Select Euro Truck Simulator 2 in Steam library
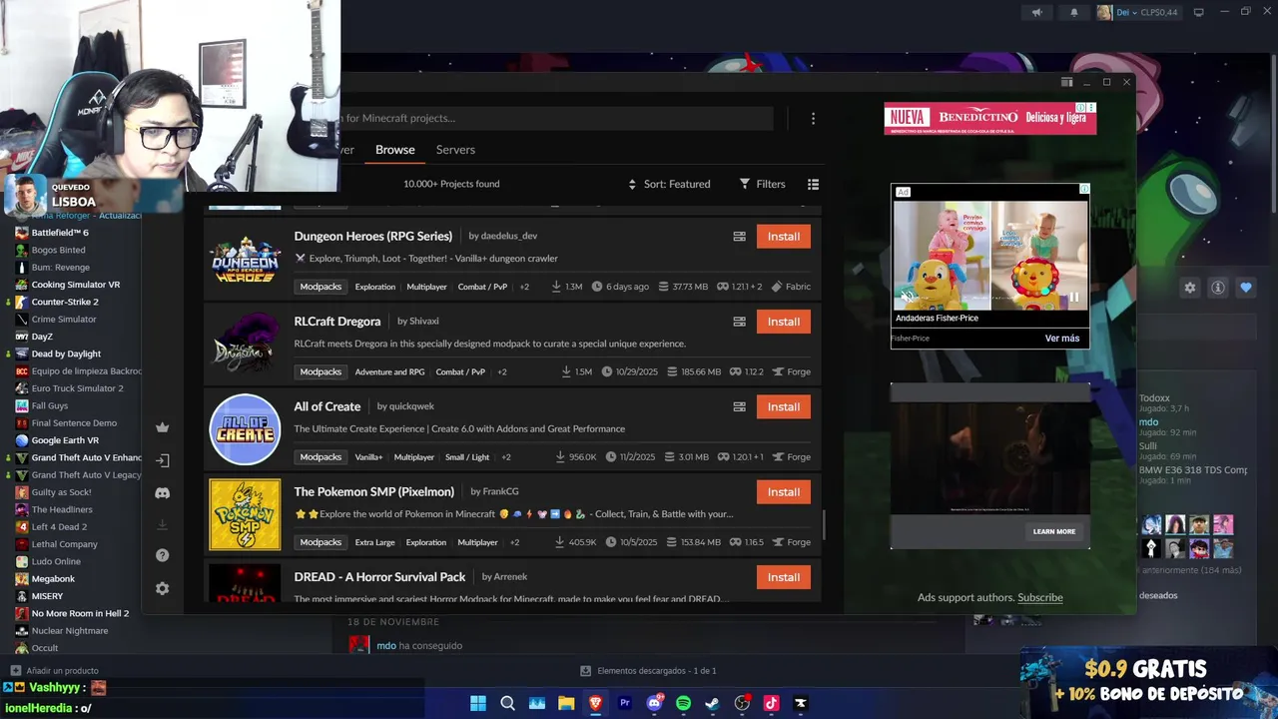 coord(77,388)
